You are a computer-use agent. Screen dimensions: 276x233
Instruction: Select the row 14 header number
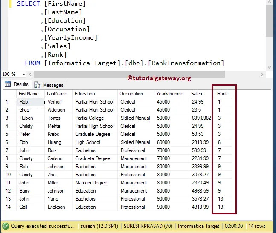[x=10, y=207]
